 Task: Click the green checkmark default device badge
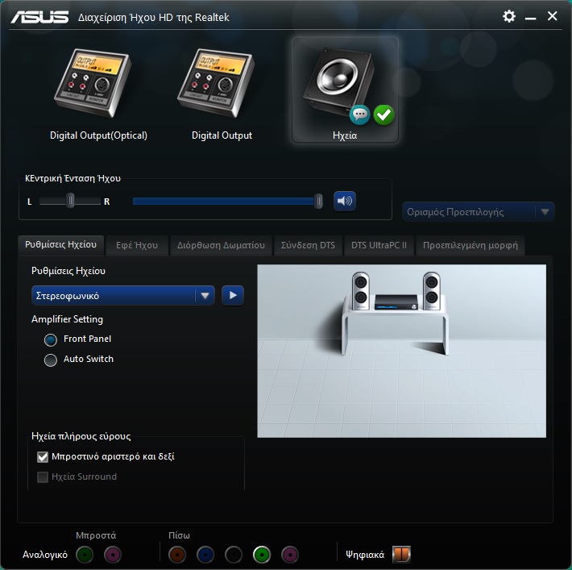pyautogui.click(x=383, y=114)
